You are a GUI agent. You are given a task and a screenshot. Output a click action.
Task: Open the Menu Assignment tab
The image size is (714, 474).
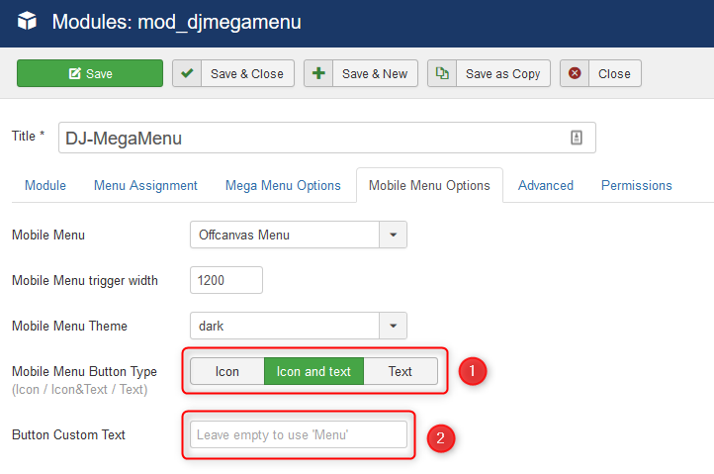point(145,185)
